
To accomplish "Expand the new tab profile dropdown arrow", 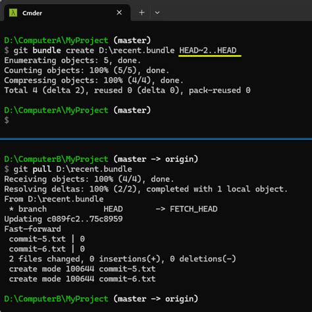I will 157,13.
